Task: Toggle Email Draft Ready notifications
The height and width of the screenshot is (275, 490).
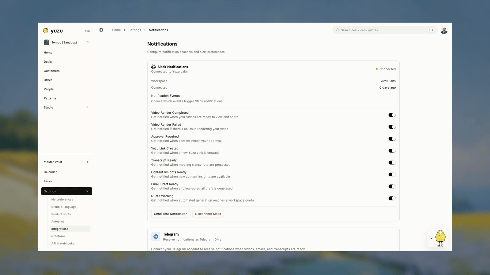Action: pyautogui.click(x=392, y=186)
